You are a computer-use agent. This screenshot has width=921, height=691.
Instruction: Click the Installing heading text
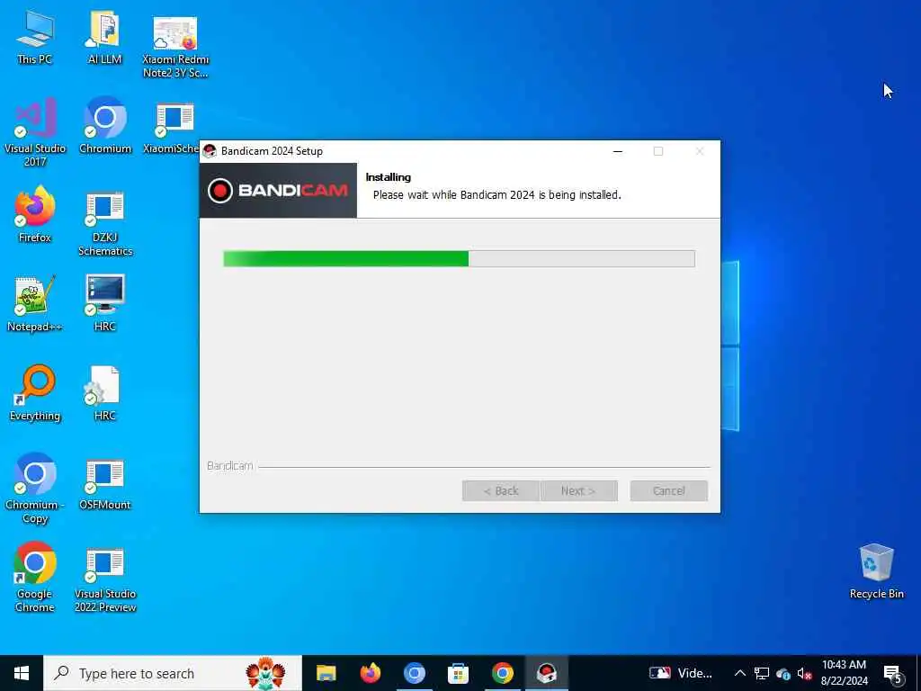pyautogui.click(x=389, y=177)
